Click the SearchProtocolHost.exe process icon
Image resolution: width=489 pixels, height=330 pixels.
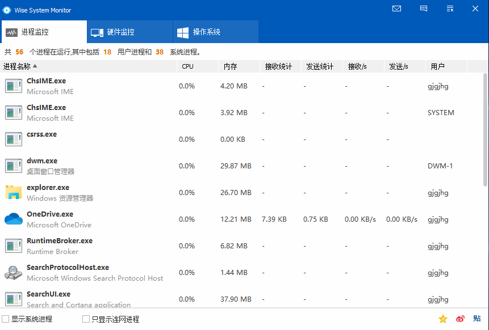click(x=13, y=272)
